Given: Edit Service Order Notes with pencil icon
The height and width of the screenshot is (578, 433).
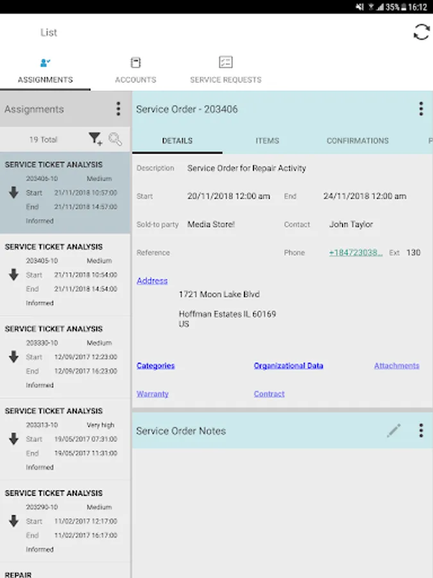Looking at the screenshot, I should [x=394, y=430].
